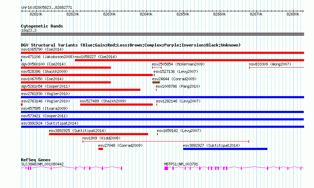Image resolution: width=314 pixels, height=188 pixels.
Task: Click the MBTPS1 first magenta exon block
Action: tap(166, 168)
